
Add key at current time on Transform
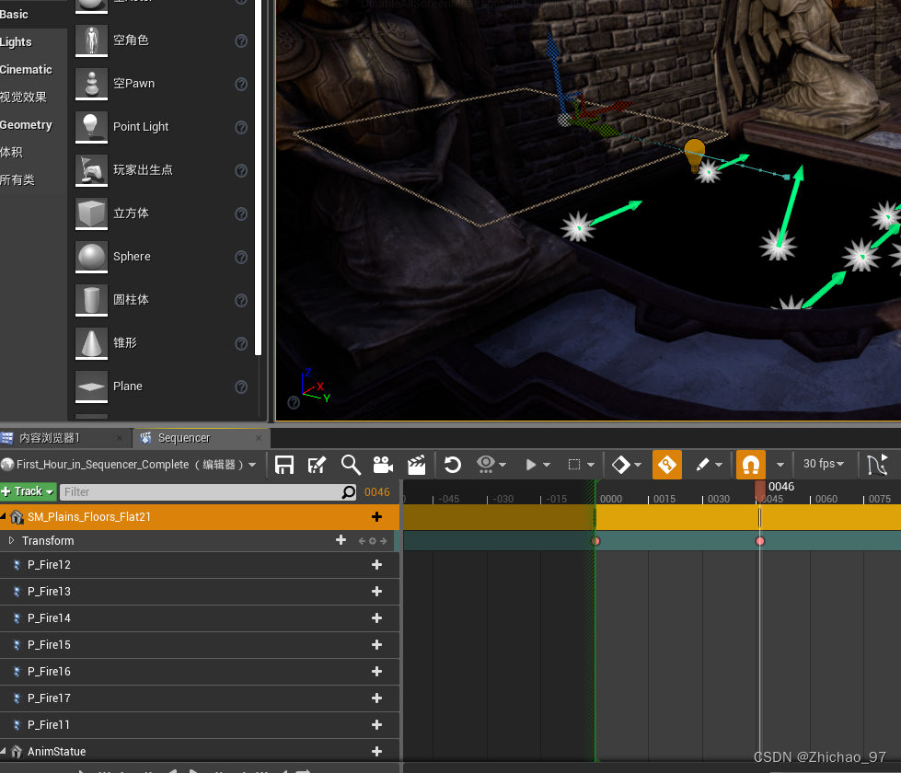pyautogui.click(x=373, y=541)
